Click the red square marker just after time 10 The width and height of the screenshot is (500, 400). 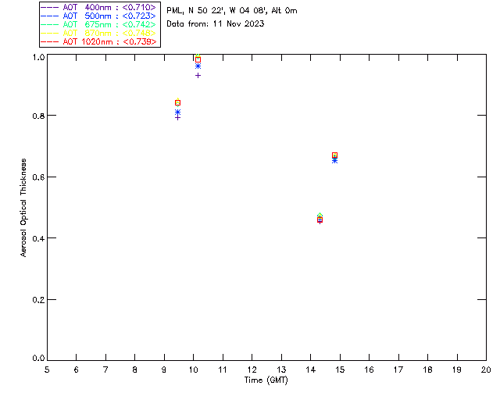tap(198, 59)
